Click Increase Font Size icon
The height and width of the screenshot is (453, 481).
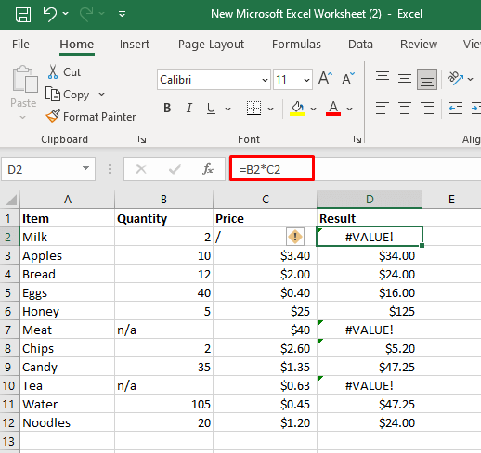(x=325, y=78)
